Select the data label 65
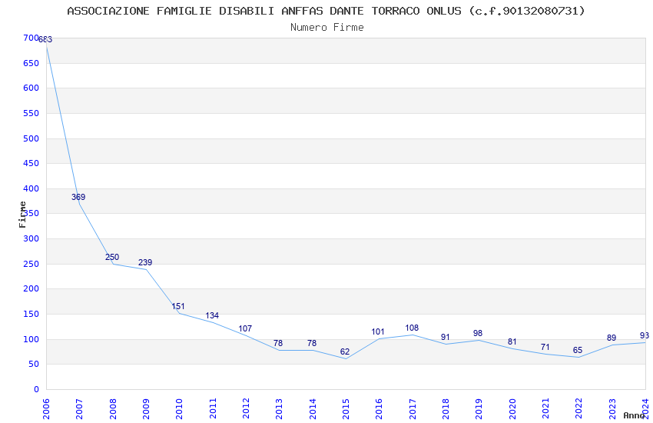 578,350
